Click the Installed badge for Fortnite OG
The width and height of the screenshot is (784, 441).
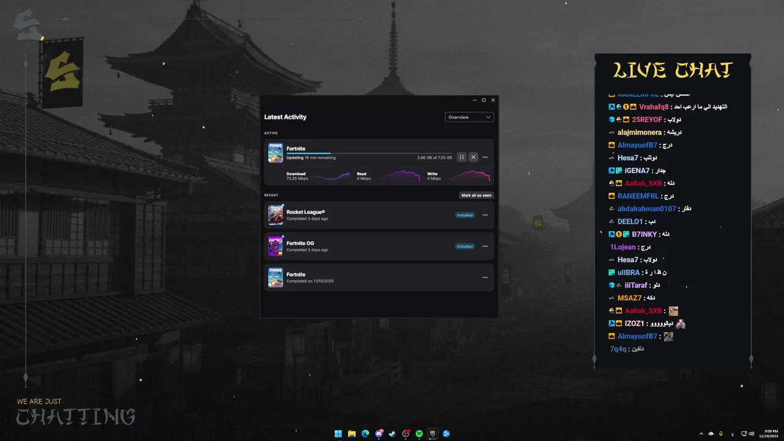click(465, 246)
